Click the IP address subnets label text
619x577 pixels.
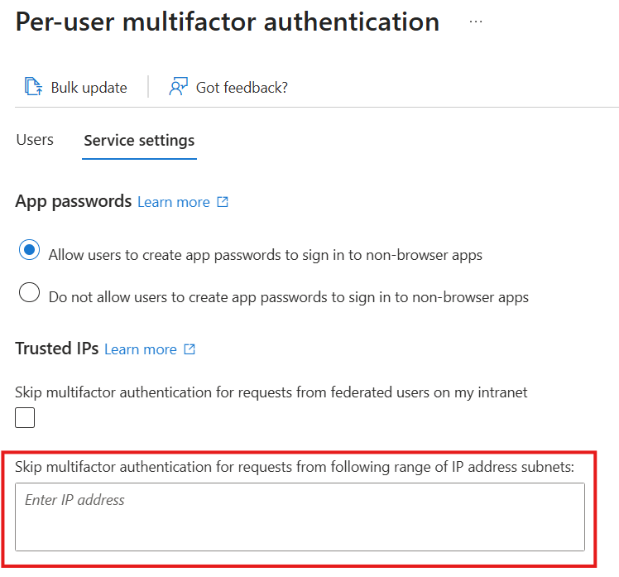(x=294, y=467)
